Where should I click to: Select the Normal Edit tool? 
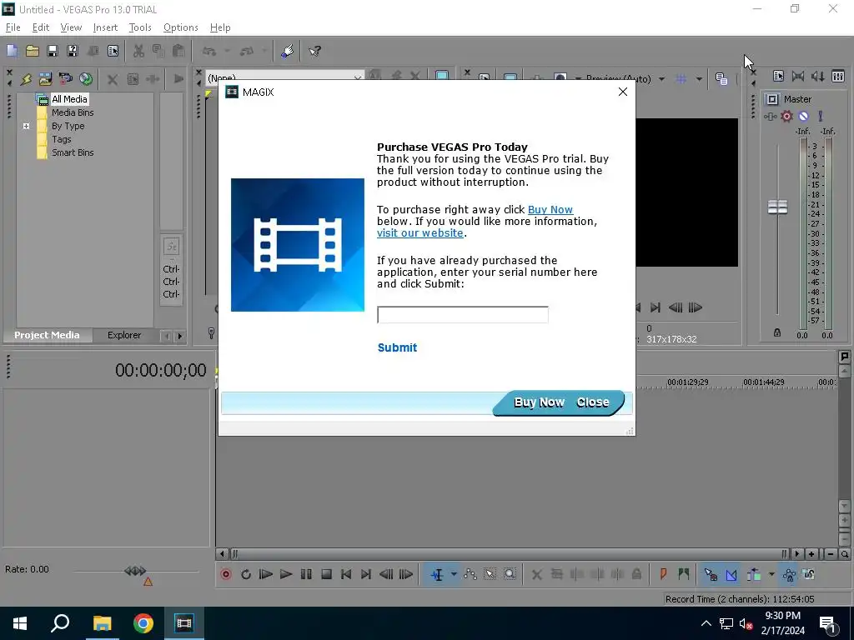437,574
